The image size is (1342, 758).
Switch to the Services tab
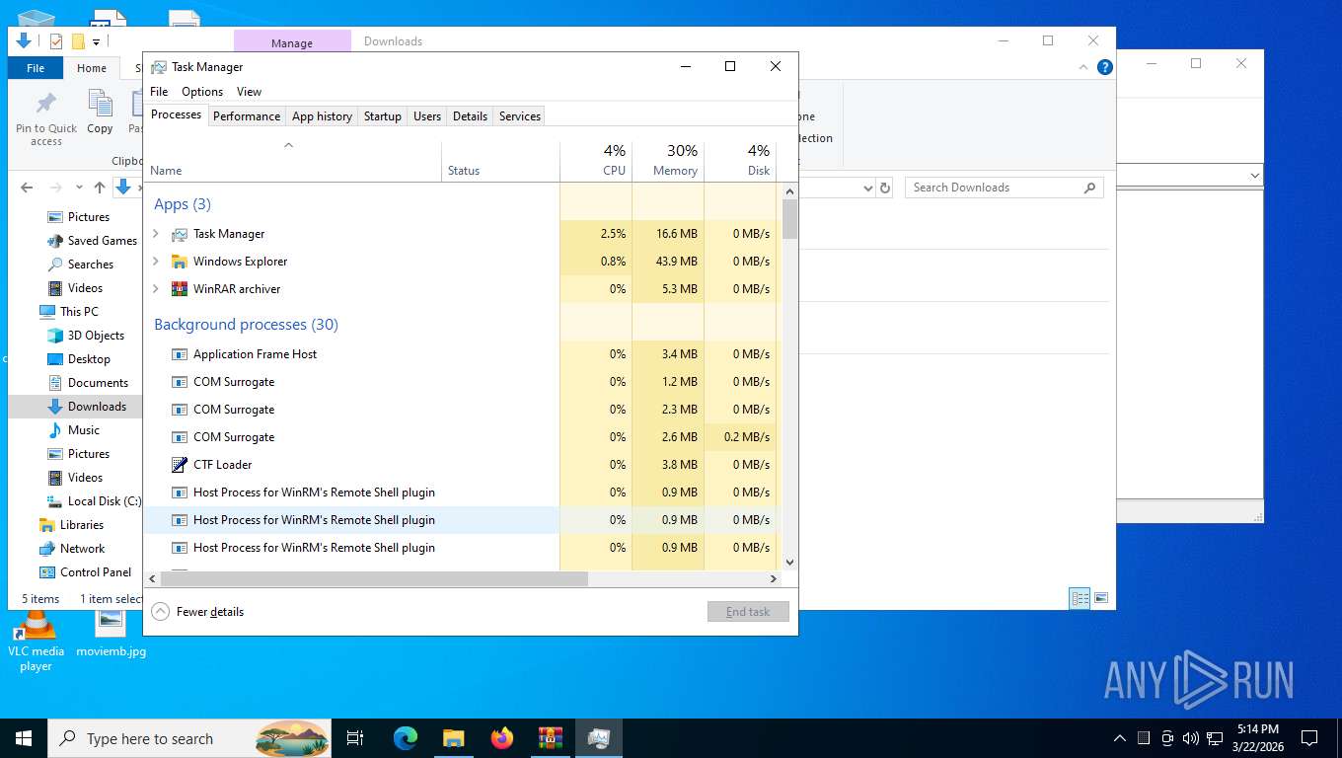[520, 116]
